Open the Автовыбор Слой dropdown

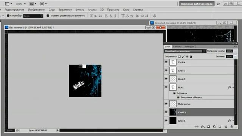click(33, 16)
